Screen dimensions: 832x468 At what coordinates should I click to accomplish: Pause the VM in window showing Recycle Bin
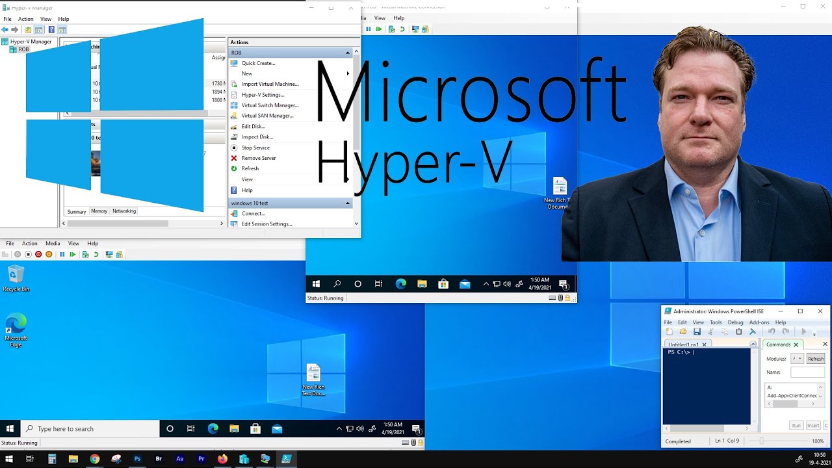62,254
